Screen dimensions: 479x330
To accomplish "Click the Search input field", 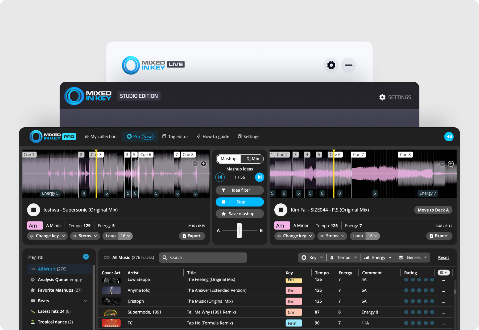I will (x=203, y=258).
